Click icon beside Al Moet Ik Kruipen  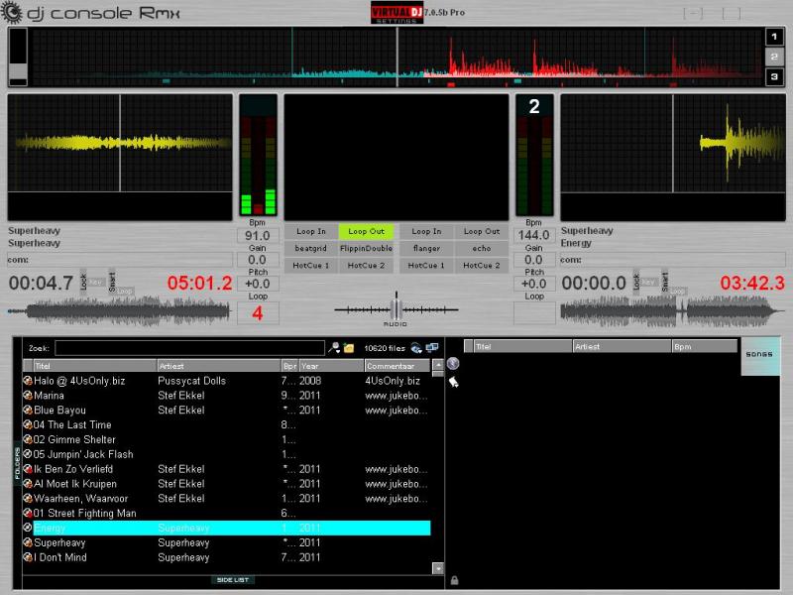click(28, 484)
